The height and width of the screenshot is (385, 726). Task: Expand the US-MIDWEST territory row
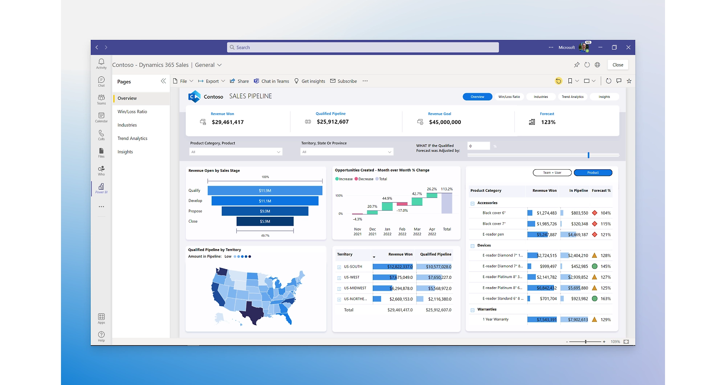point(339,289)
